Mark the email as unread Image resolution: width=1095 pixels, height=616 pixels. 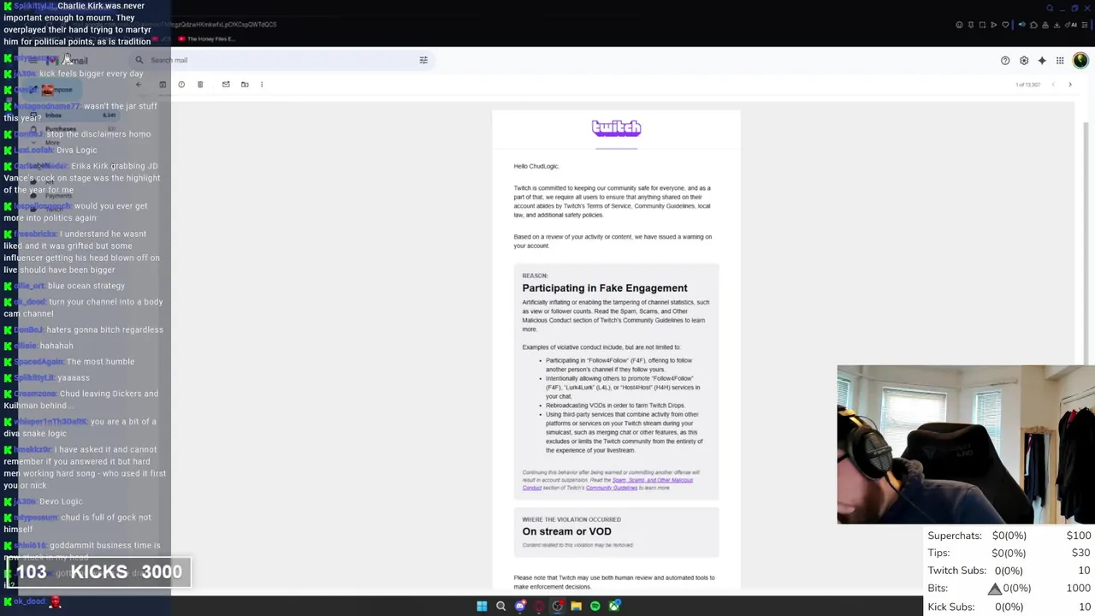226,85
